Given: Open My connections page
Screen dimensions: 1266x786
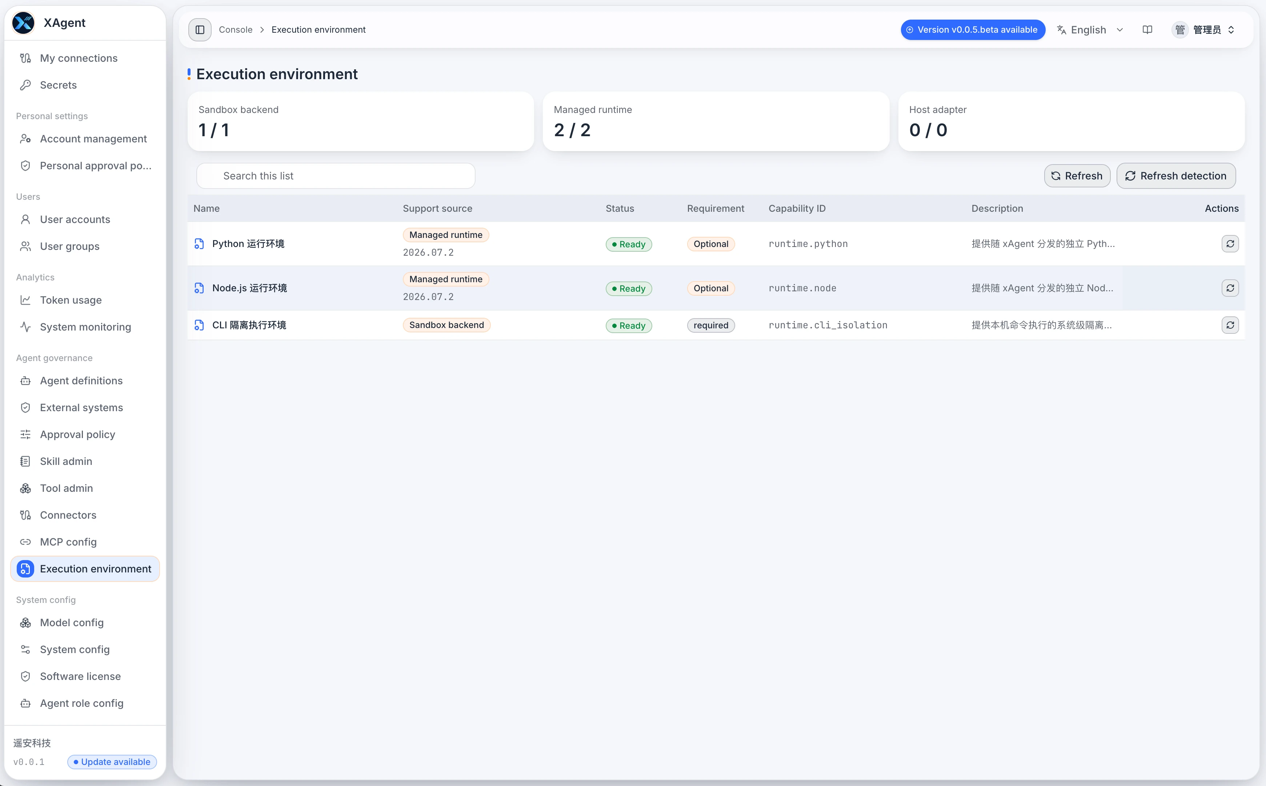Looking at the screenshot, I should pyautogui.click(x=85, y=58).
